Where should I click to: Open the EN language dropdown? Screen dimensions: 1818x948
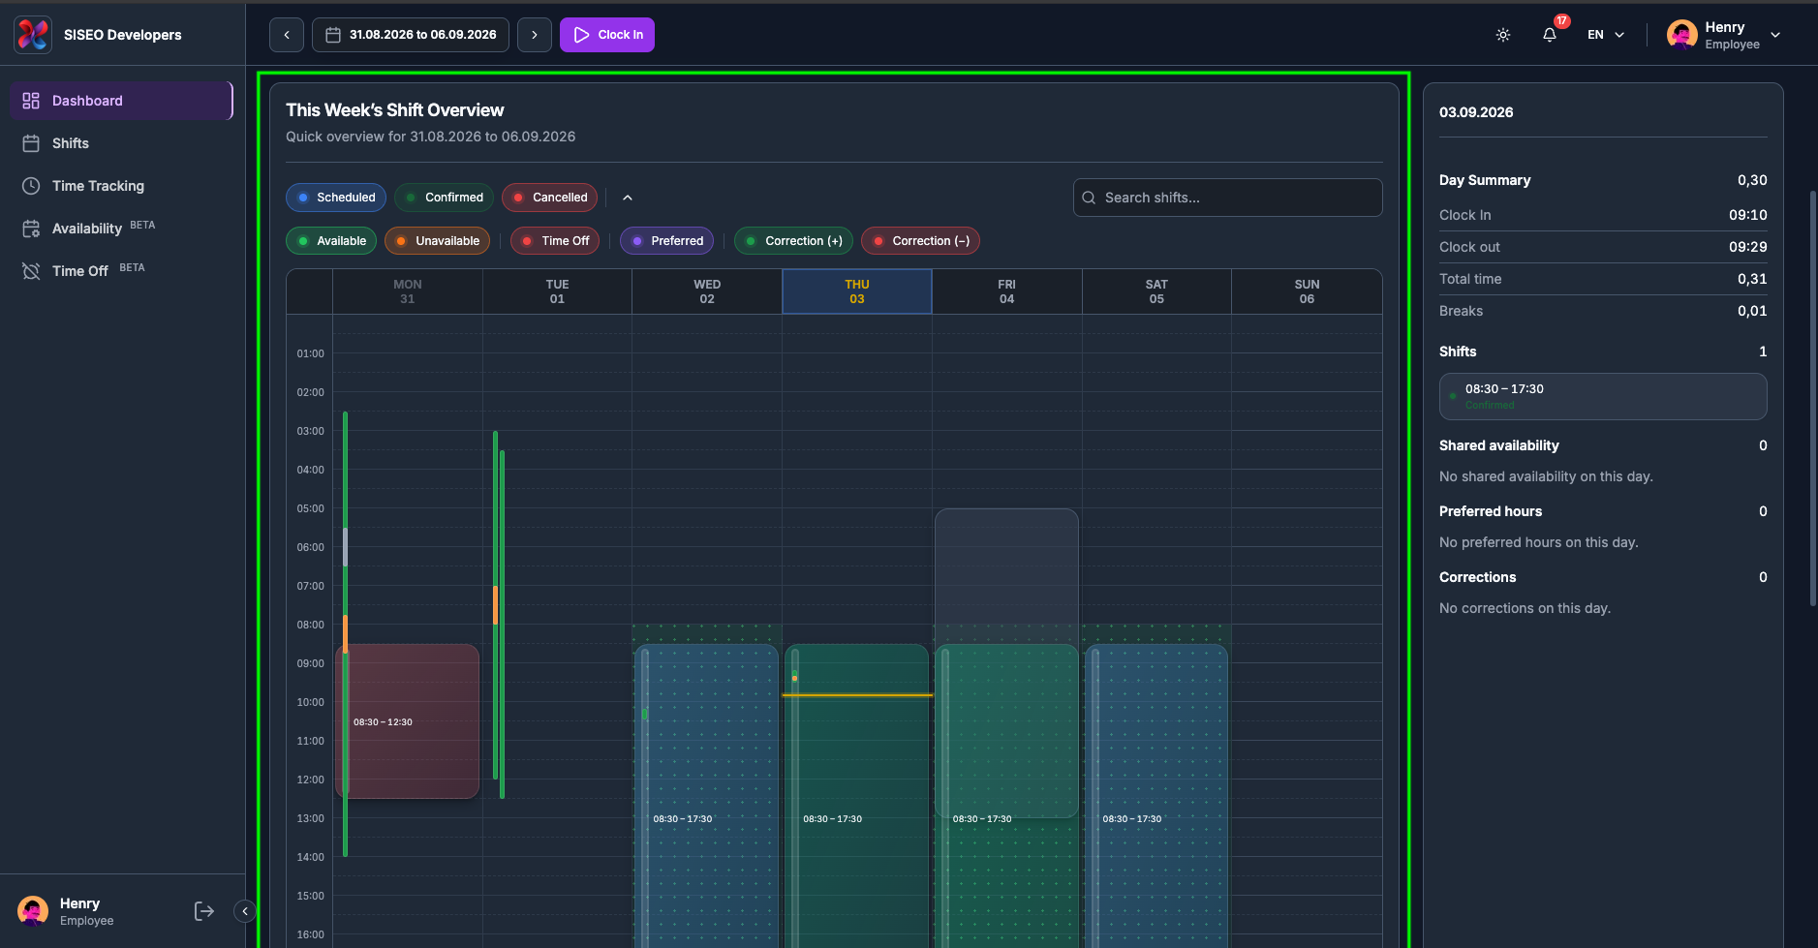(x=1606, y=35)
